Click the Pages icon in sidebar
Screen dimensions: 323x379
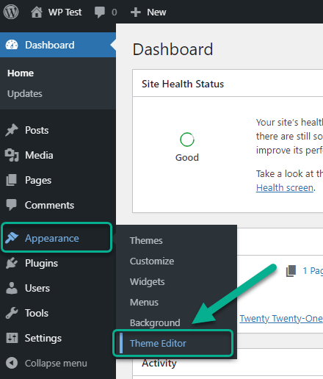point(12,180)
